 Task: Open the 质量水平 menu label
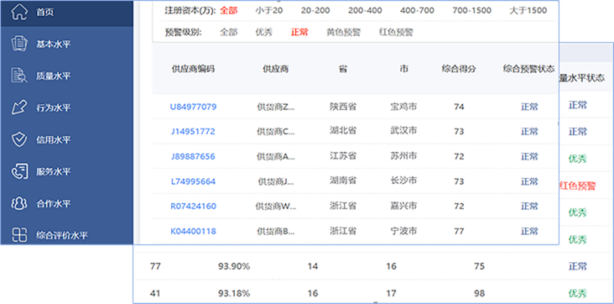53,76
